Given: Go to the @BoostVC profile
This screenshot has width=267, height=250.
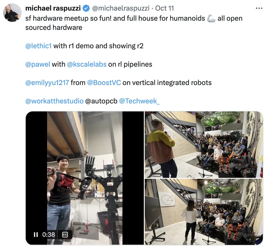Looking at the screenshot, I should (x=104, y=83).
